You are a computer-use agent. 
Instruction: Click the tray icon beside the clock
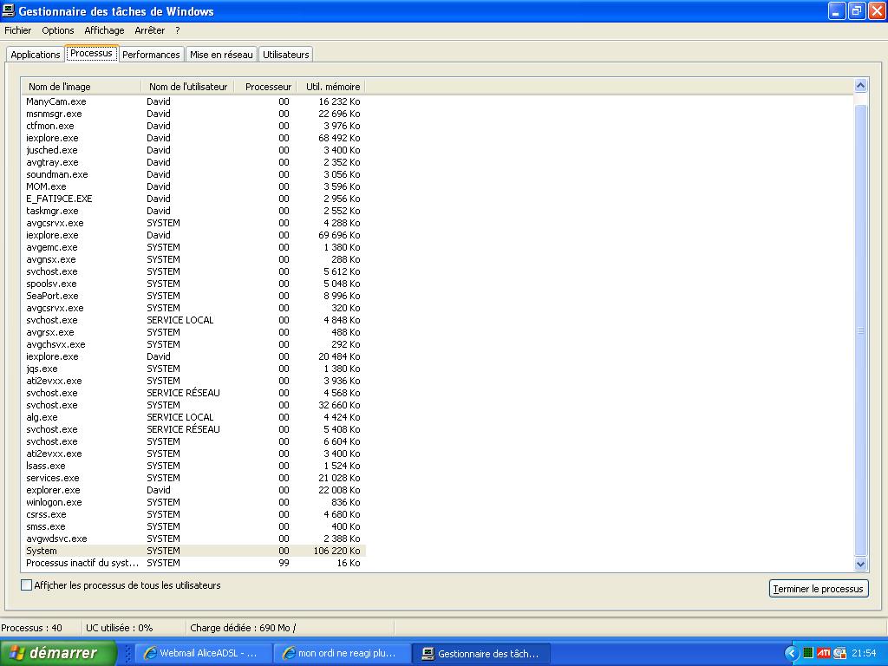839,653
